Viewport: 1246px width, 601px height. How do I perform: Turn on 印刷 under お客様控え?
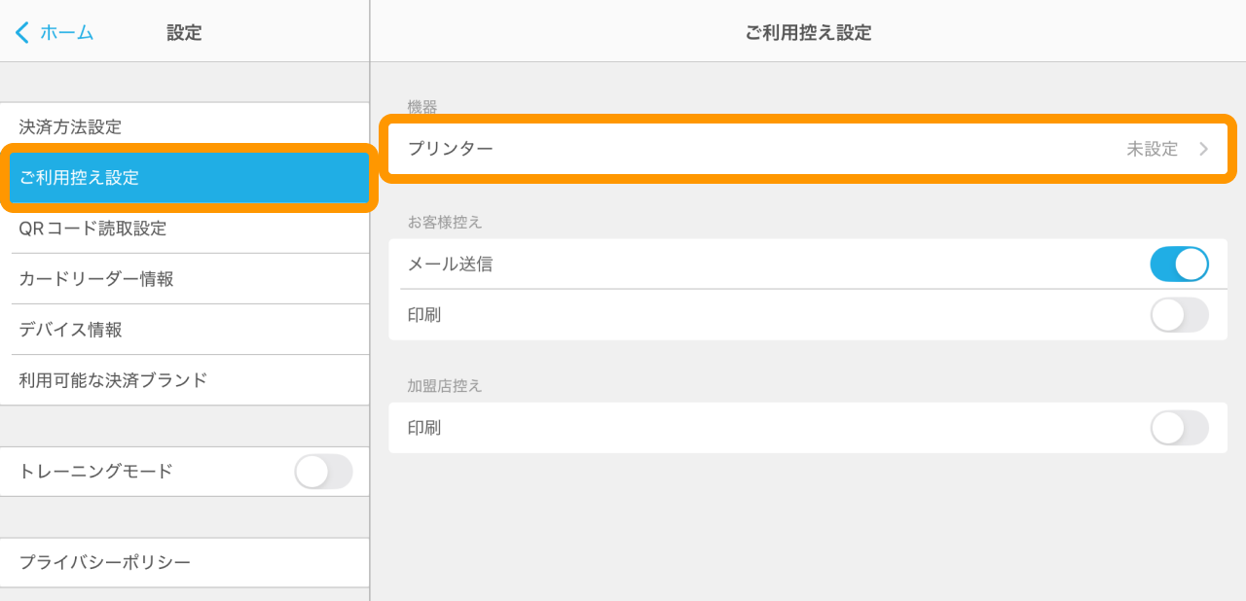[1179, 315]
